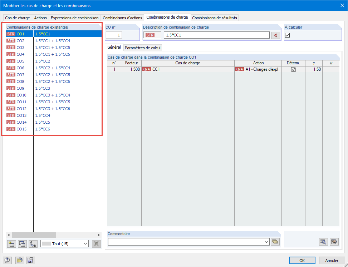Open the Tout (15) filter dropdown
Image resolution: width=348 pixels, height=267 pixels.
(x=64, y=244)
